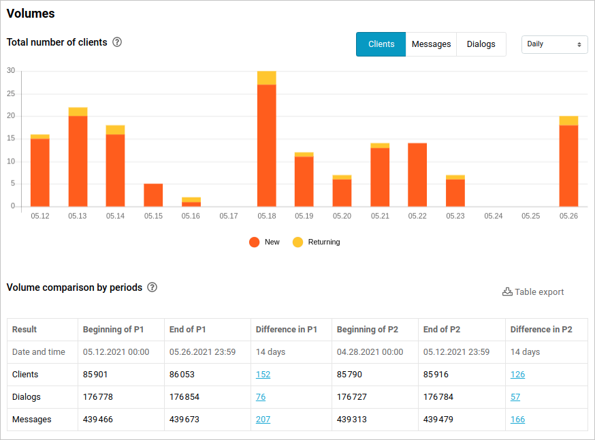Click the 05.18 bar in the chart
The height and width of the screenshot is (440, 595).
pyautogui.click(x=267, y=143)
